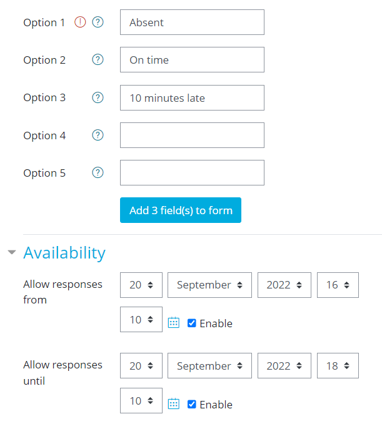The height and width of the screenshot is (424, 382).
Task: Open calendar picker for Allow responses from
Action: coord(174,323)
